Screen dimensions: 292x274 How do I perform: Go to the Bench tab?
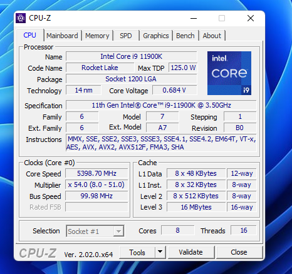coord(185,36)
